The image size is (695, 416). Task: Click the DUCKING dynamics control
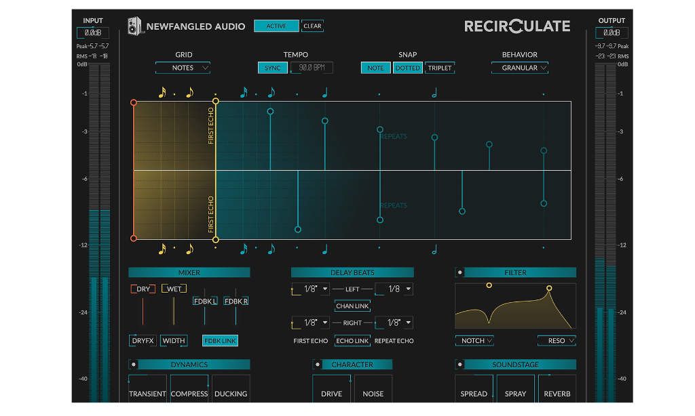(231, 389)
